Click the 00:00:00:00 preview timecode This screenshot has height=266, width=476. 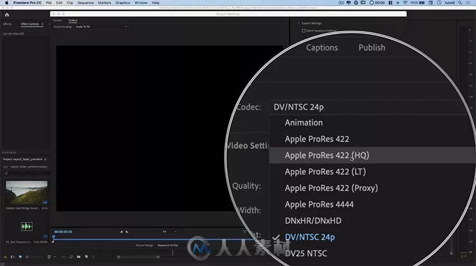[x=63, y=232]
